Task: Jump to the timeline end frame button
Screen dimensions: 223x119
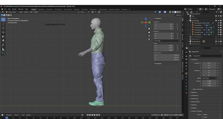Action: tap(99, 115)
